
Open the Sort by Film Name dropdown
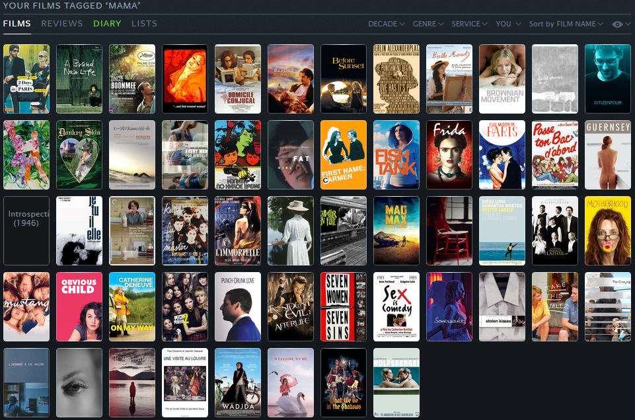(x=566, y=24)
